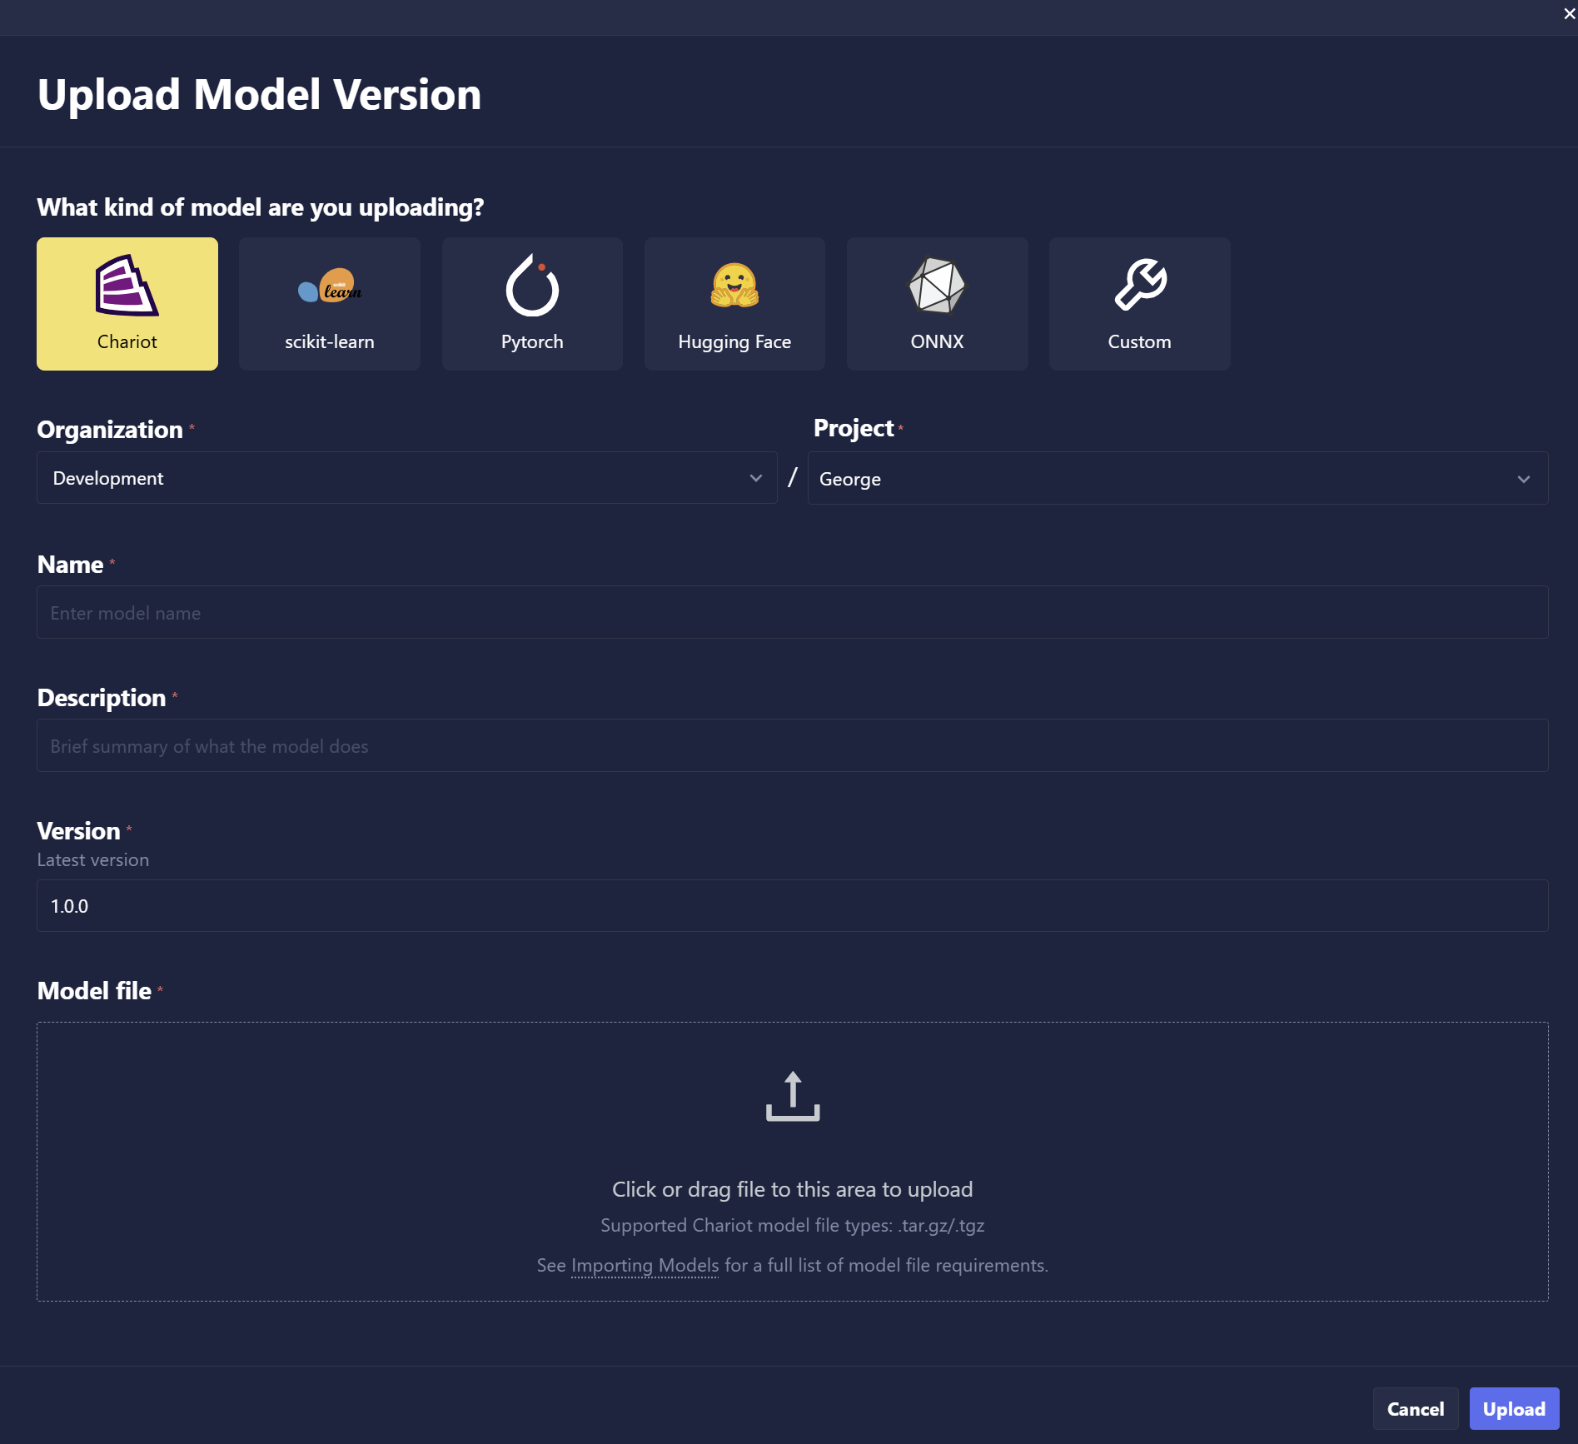Open the Importing Models link
This screenshot has width=1578, height=1444.
coord(645,1266)
